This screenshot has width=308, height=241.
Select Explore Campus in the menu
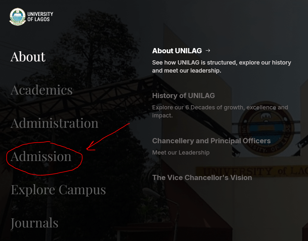(x=58, y=190)
